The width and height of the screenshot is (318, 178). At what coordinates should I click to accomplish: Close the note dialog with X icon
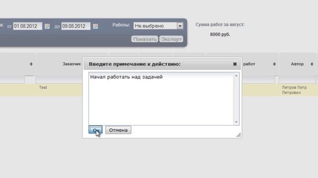click(235, 64)
